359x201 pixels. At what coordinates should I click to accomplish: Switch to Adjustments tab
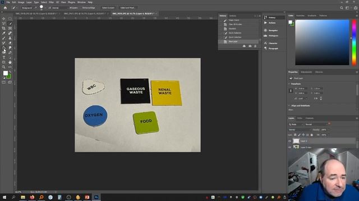click(306, 72)
